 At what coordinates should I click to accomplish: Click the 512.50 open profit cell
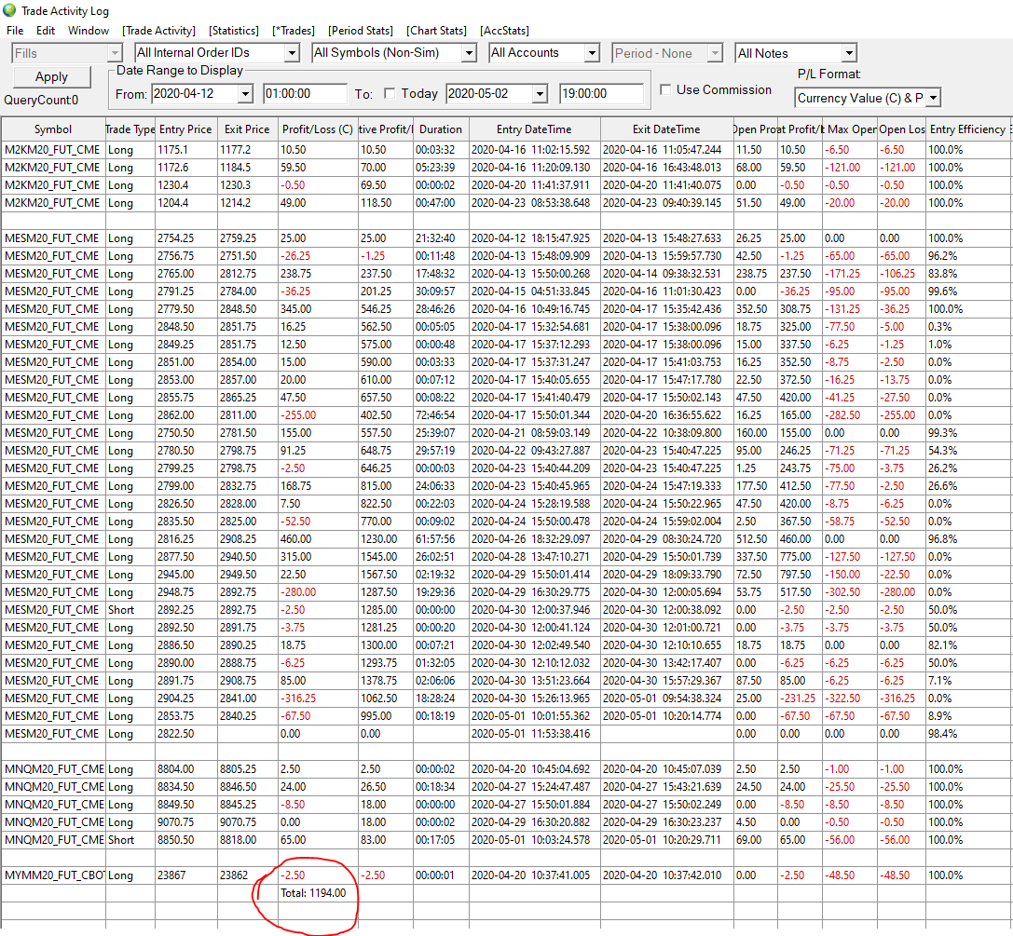point(756,539)
